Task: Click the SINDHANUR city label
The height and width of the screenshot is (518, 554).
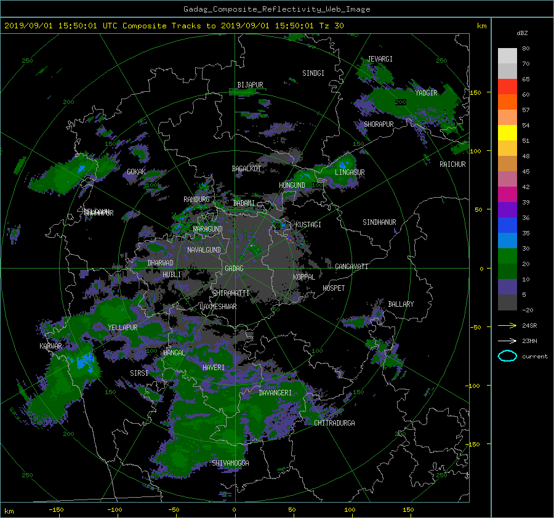Action: pyautogui.click(x=379, y=222)
